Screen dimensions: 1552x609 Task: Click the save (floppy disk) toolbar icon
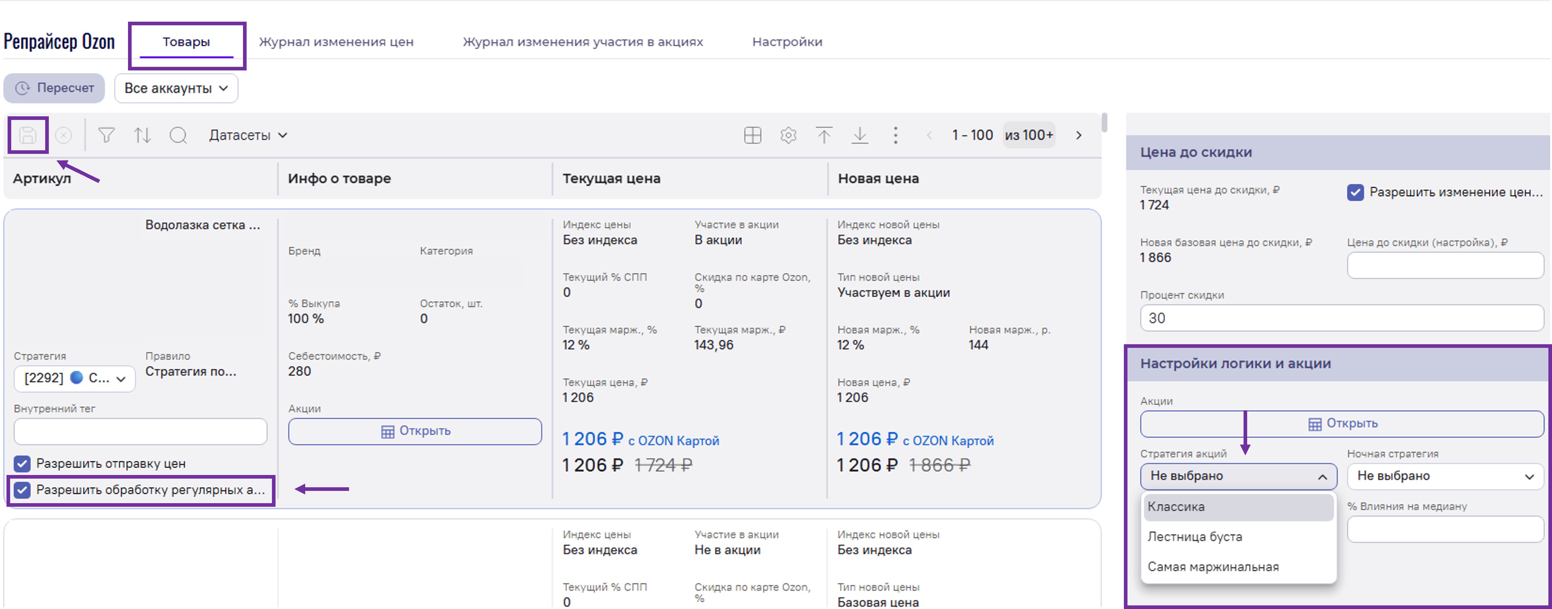[x=28, y=135]
